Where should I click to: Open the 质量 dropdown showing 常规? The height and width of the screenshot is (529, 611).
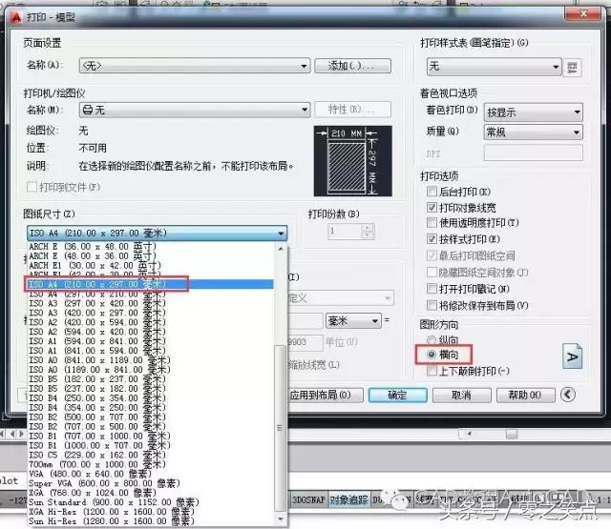533,132
